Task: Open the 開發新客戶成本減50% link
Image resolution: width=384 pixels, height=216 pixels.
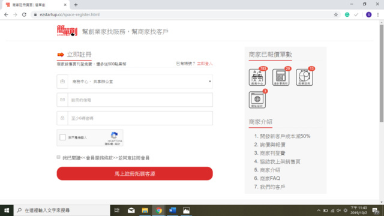Action: tap(285, 136)
